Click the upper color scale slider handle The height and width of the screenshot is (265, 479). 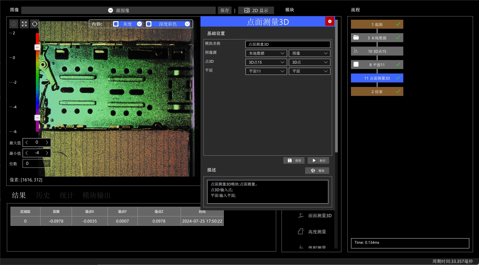pos(37,47)
